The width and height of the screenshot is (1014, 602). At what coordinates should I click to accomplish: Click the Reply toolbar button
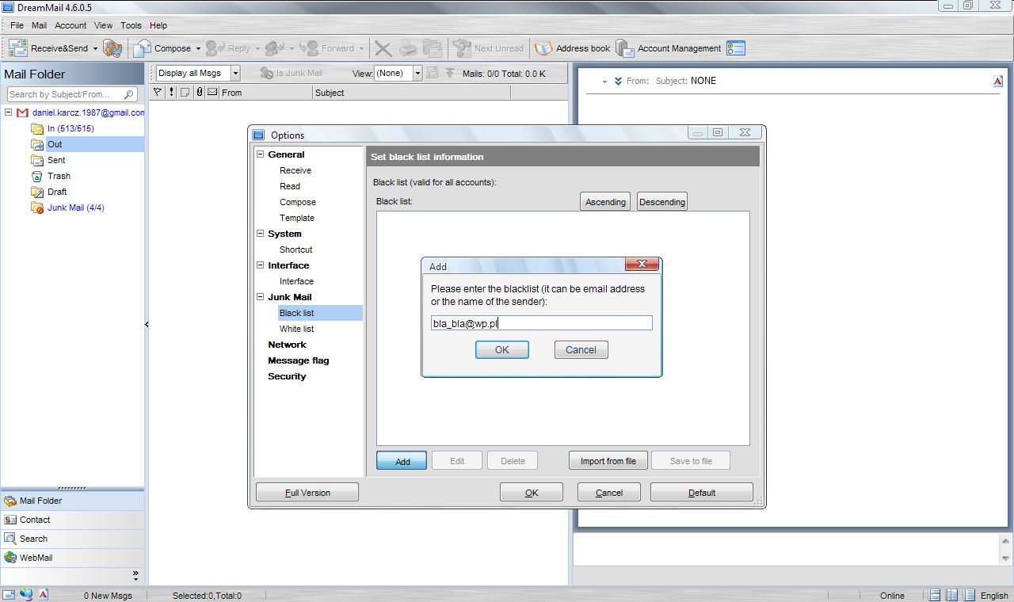[227, 48]
